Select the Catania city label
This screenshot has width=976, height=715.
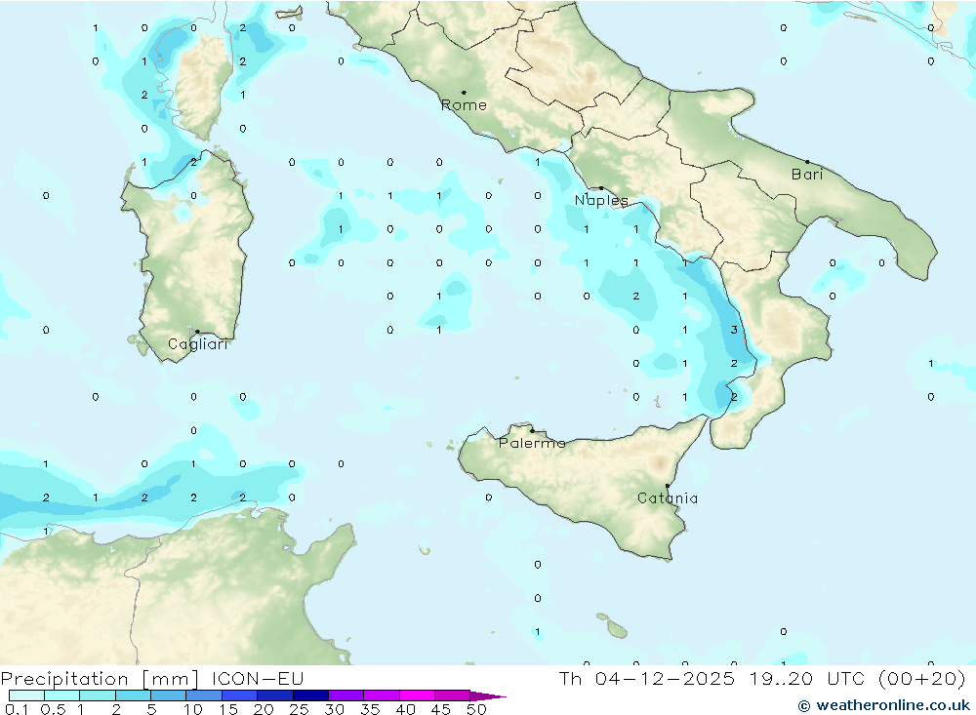tap(668, 498)
